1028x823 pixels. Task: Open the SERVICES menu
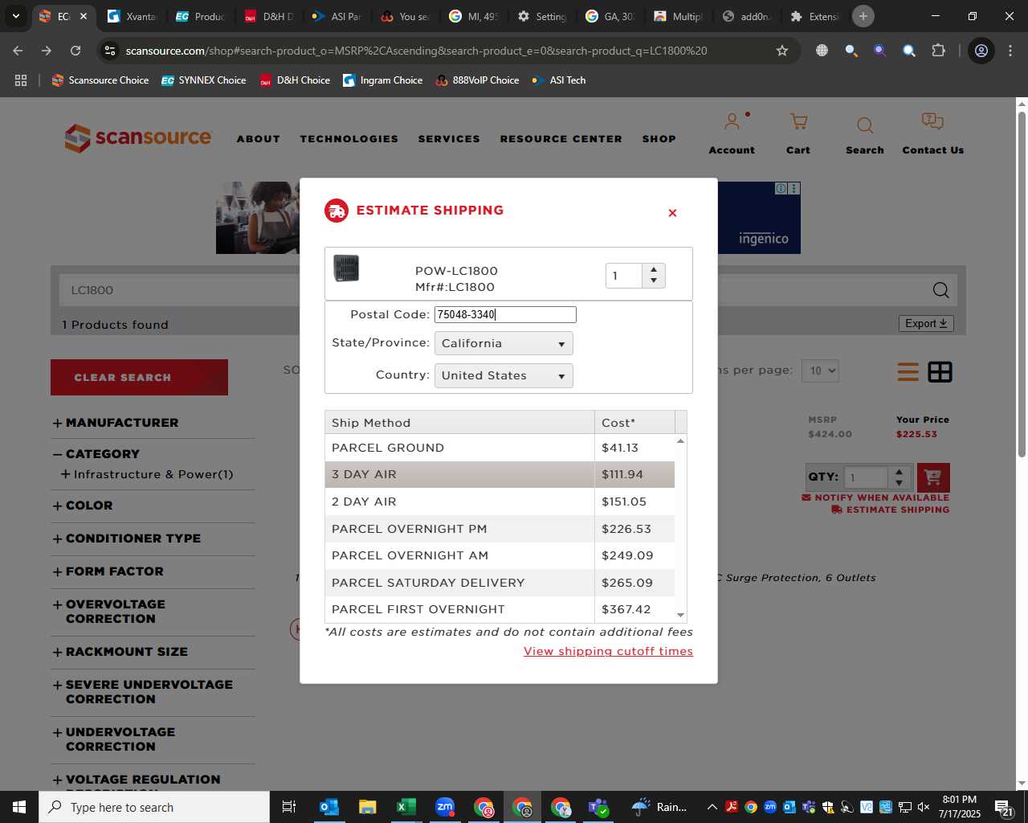pos(449,139)
